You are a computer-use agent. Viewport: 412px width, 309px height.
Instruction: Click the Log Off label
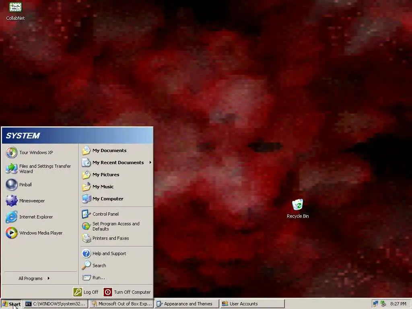pos(91,292)
